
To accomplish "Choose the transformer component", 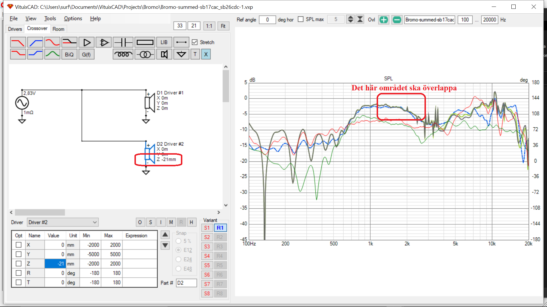I will click(145, 54).
